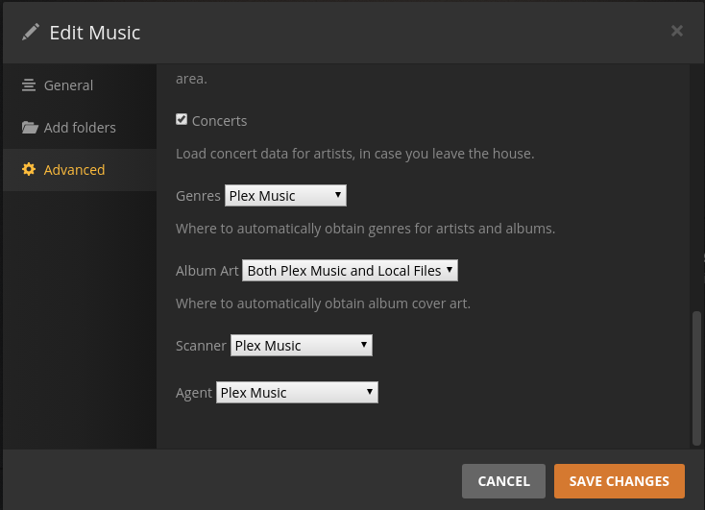Screen dimensions: 705x510
Task: Click the Scanner field label
Action: coord(201,346)
